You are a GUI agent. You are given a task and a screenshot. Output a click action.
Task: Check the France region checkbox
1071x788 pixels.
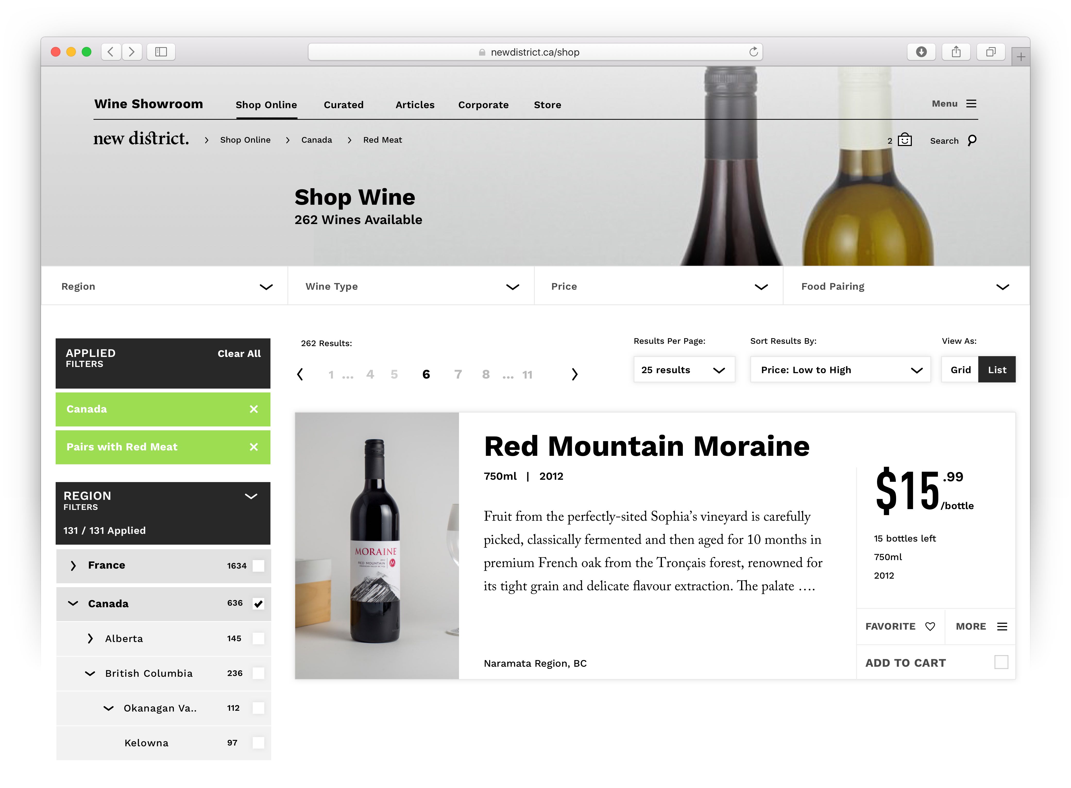(258, 566)
